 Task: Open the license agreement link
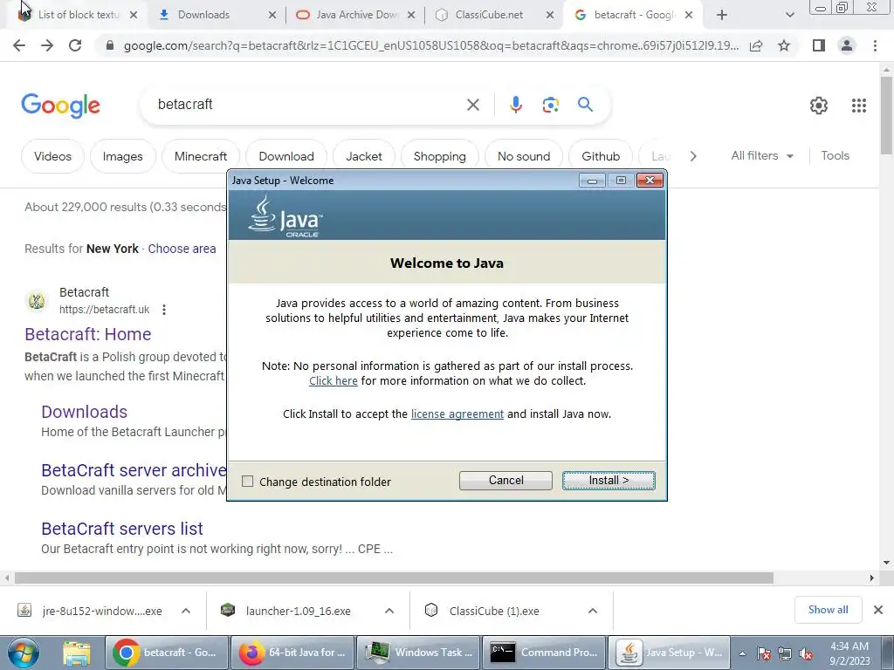tap(457, 414)
